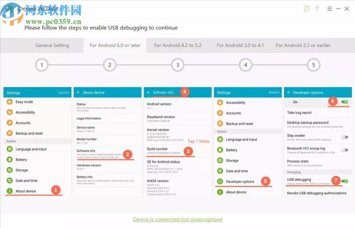Click the Baseband version row
355x228 pixels.
pyautogui.click(x=178, y=118)
